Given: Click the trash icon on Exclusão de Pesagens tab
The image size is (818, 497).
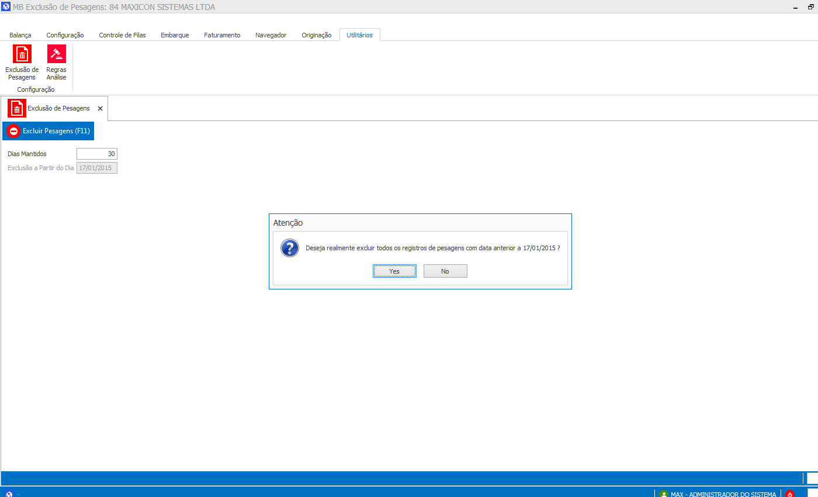Looking at the screenshot, I should click(x=17, y=109).
